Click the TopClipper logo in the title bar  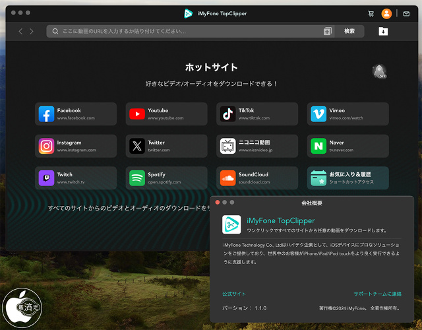pyautogui.click(x=188, y=13)
